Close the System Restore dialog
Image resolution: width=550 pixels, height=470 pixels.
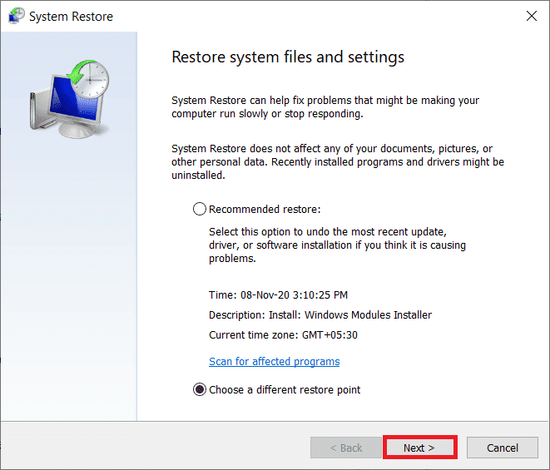[532, 16]
